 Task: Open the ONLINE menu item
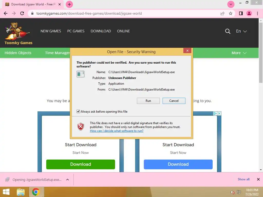point(124,31)
